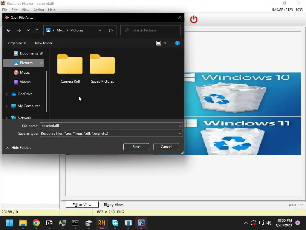Open the notification center badge

[298, 223]
